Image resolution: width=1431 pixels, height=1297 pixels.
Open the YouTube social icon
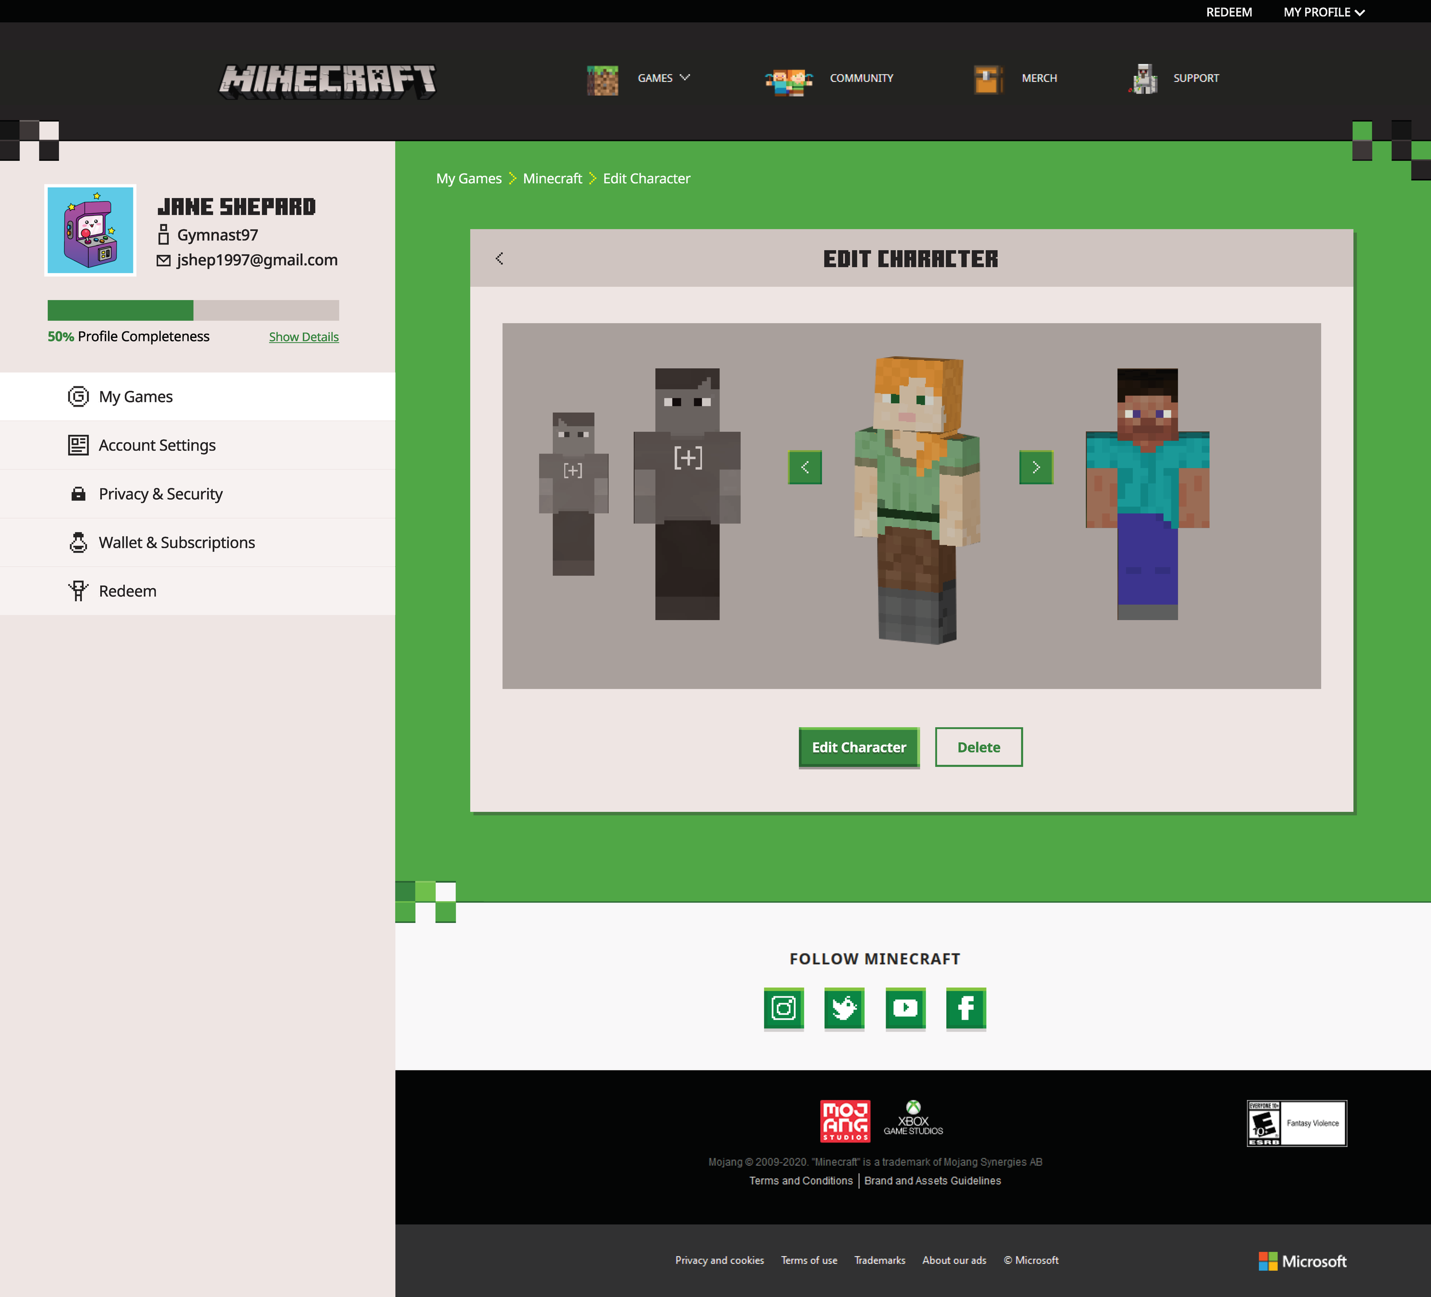(905, 1007)
